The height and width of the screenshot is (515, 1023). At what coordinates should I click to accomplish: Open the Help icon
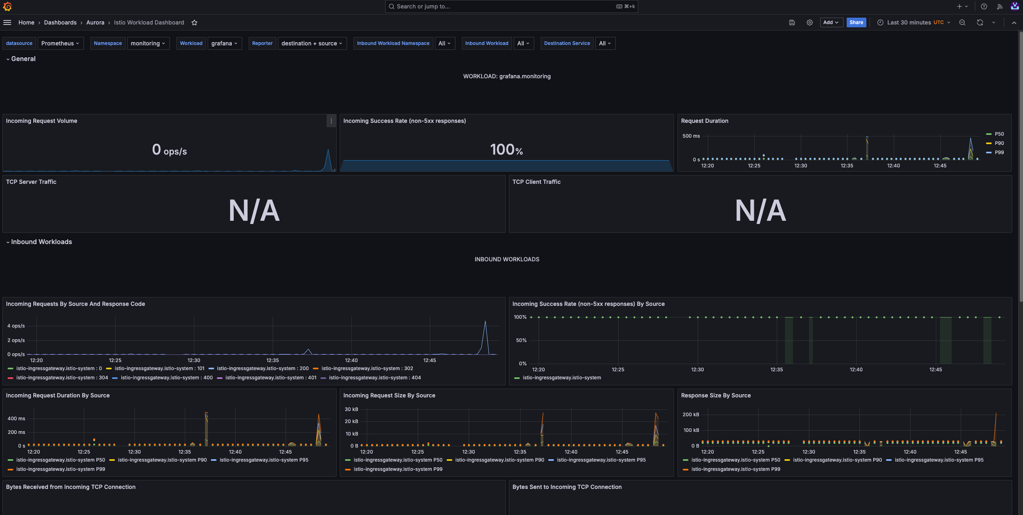[984, 6]
